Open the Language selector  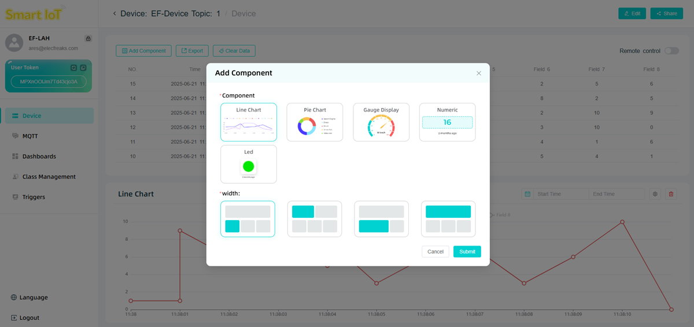34,298
